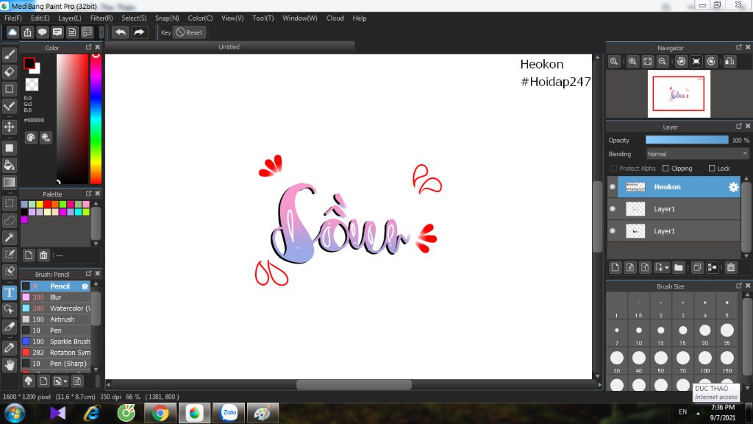Viewport: 753px width, 424px height.
Task: Enable the Clipping checkbox
Action: point(665,169)
